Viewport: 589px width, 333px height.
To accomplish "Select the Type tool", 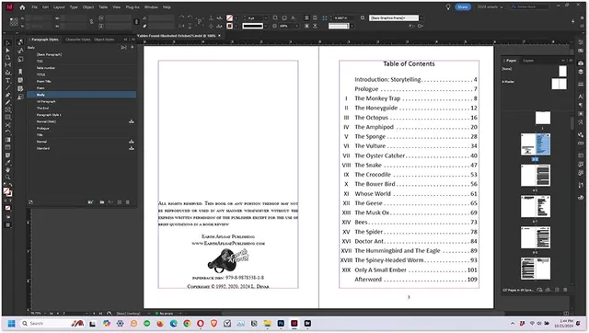I will tap(7, 80).
